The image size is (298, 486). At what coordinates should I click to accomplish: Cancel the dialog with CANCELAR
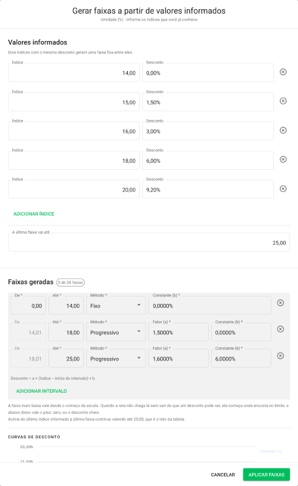pos(223,475)
